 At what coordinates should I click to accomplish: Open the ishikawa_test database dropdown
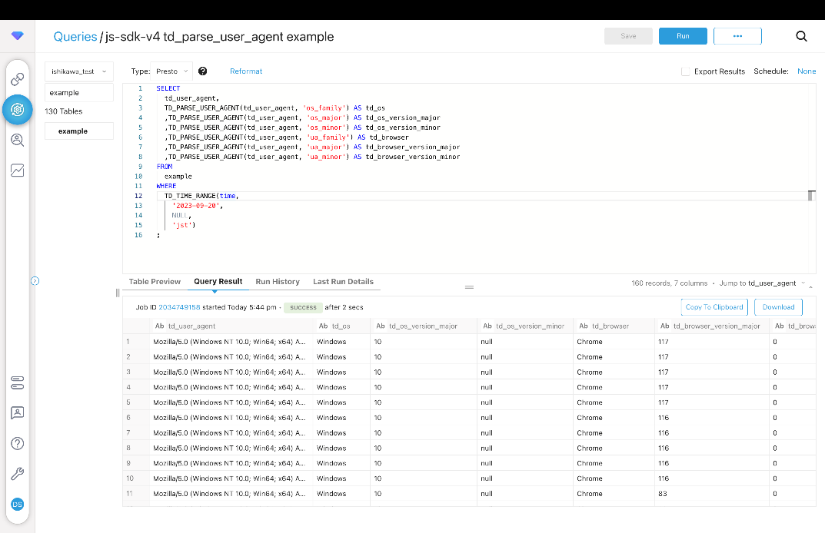[79, 71]
